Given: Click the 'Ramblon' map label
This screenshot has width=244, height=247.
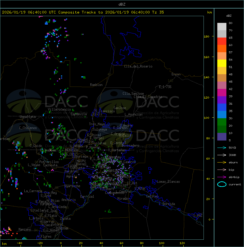Looking at the screenshot, I should click(x=96, y=85).
